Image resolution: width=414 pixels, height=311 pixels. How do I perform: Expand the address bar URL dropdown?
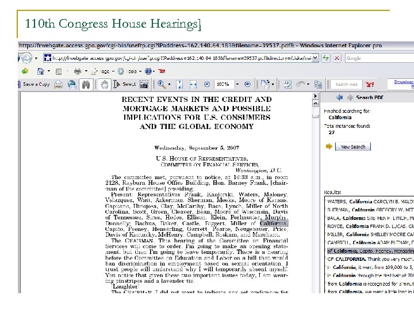coord(315,58)
